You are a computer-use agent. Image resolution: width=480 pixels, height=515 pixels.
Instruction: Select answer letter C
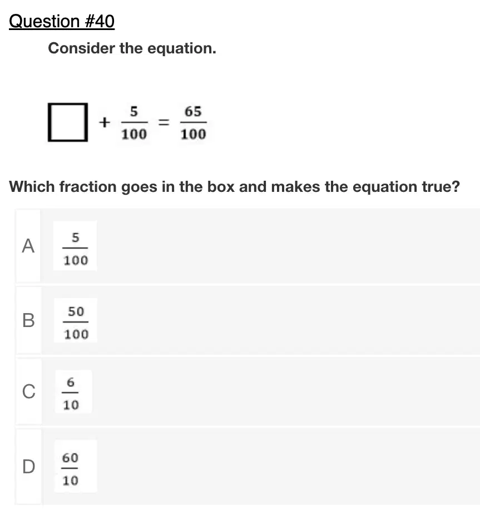(x=29, y=392)
